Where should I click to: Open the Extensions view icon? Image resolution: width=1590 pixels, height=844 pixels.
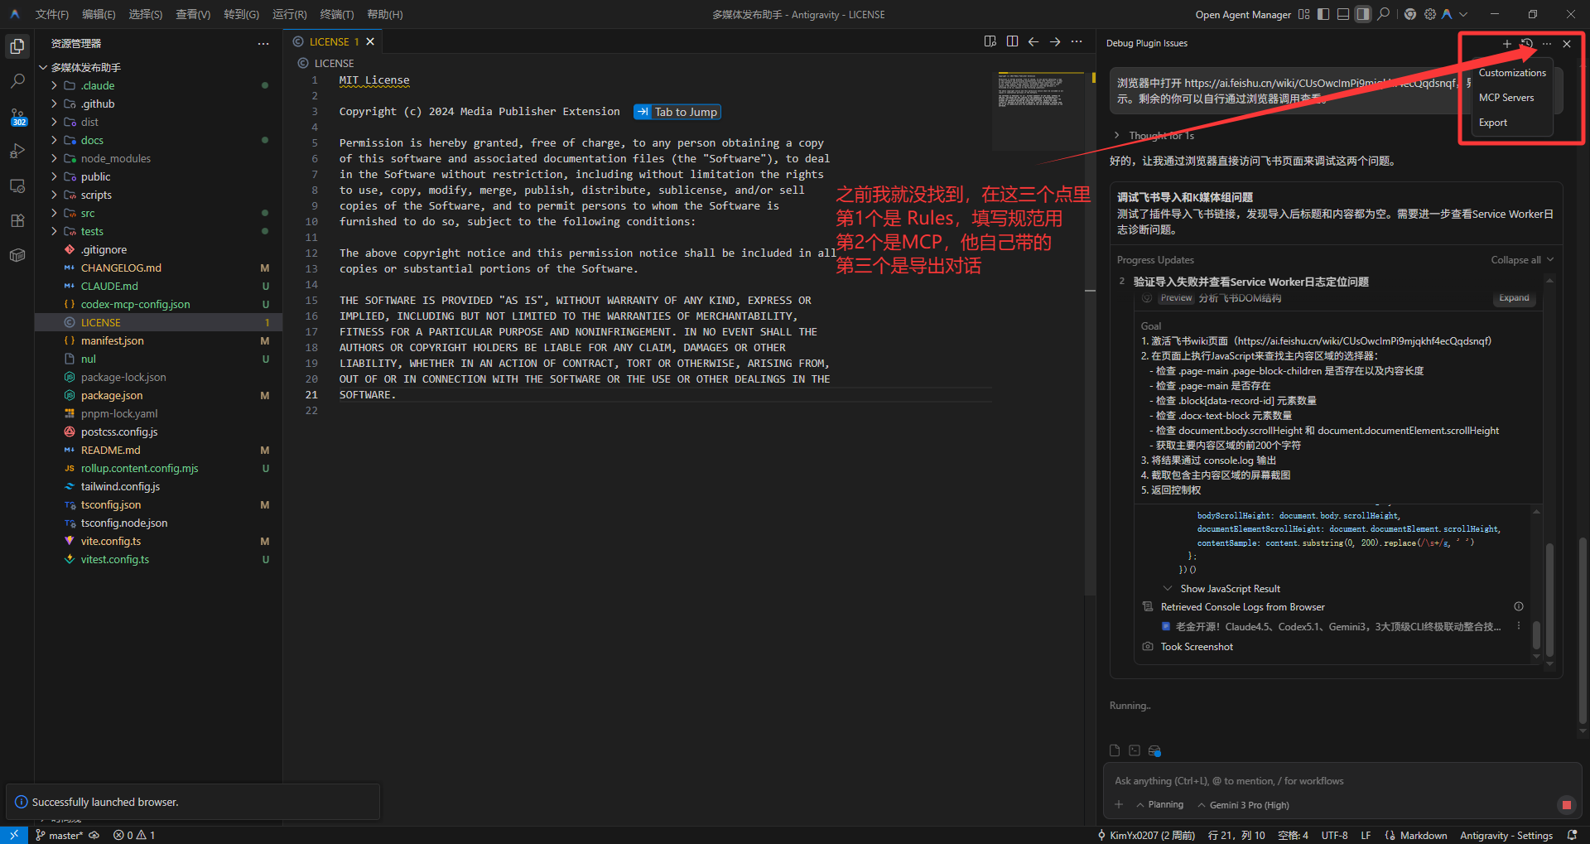coord(17,220)
